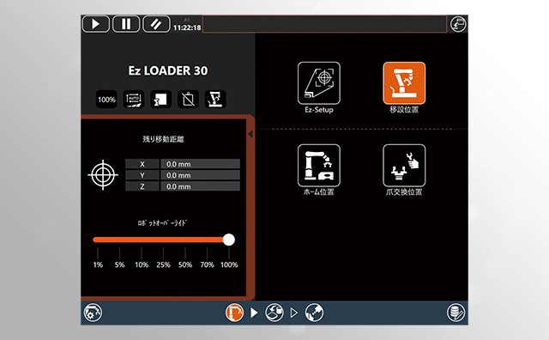Toggle the crossed-out workpiece icon
The image size is (549, 340).
click(x=188, y=100)
